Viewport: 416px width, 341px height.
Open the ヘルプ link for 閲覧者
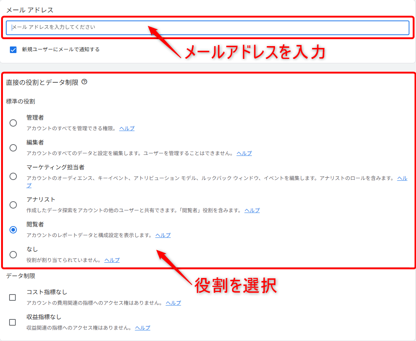click(x=163, y=235)
